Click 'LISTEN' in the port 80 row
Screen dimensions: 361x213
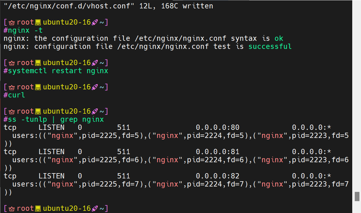pos(52,127)
